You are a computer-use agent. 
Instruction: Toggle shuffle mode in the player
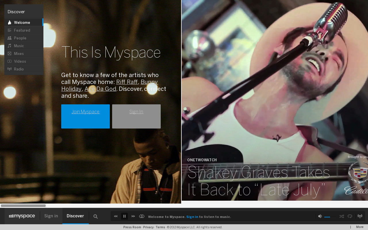pos(342,216)
